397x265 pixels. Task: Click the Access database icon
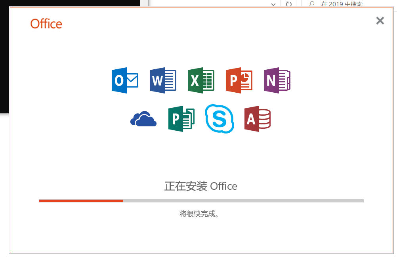tap(257, 119)
